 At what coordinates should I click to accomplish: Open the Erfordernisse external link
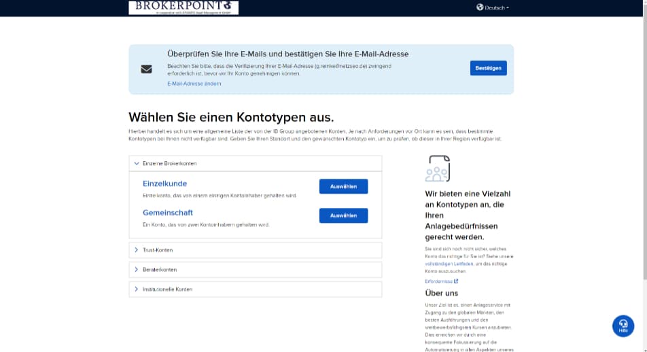pos(442,281)
